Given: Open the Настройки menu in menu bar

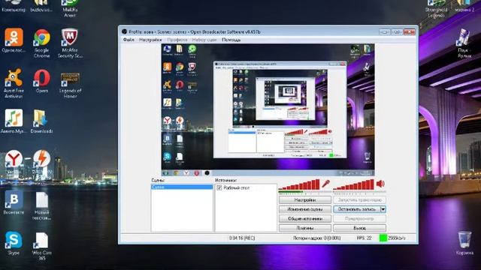Looking at the screenshot, I should pos(150,40).
